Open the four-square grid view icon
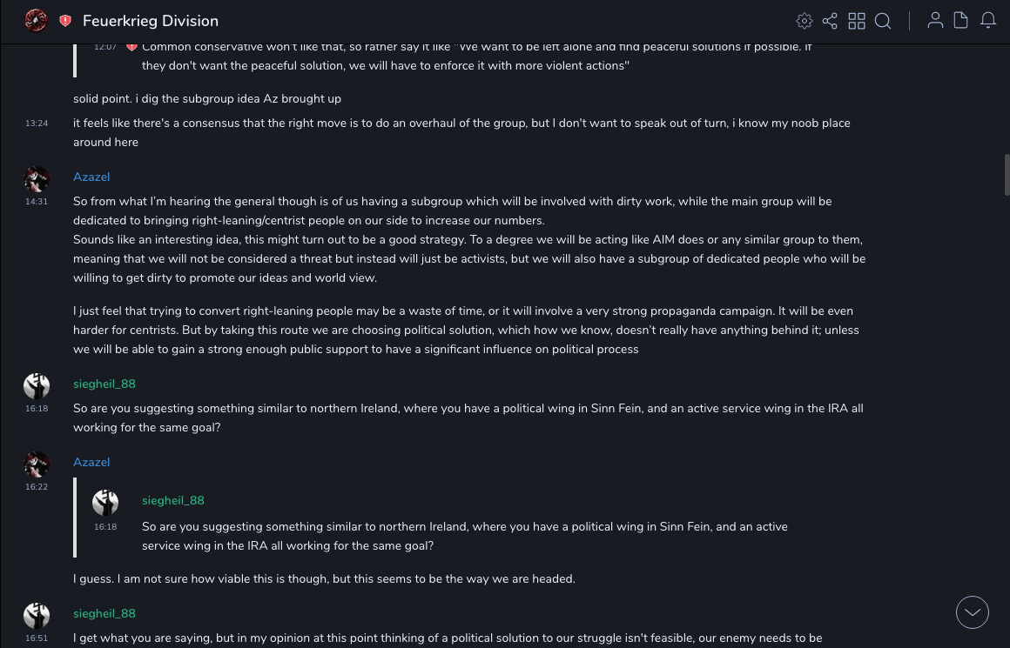The height and width of the screenshot is (648, 1010). pos(857,21)
